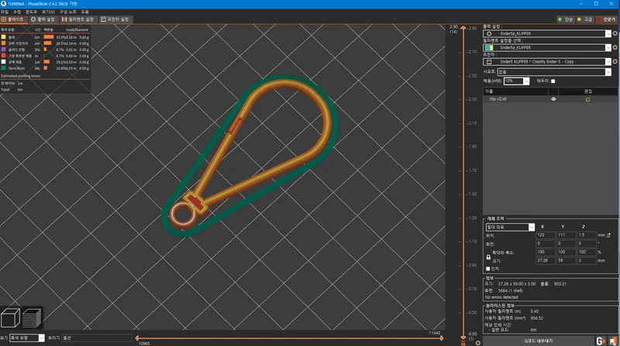Screen dimensions: 620x346
Task: Open the Printer Settings tab
Action: (x=115, y=19)
